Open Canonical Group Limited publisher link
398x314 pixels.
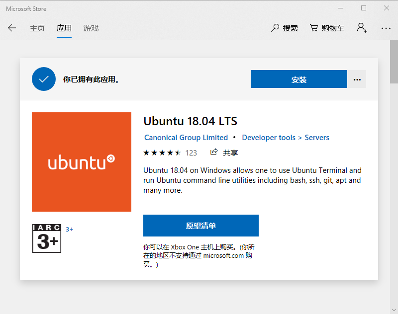tap(186, 137)
